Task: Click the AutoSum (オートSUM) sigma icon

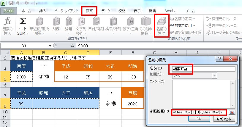Action: 23,22
